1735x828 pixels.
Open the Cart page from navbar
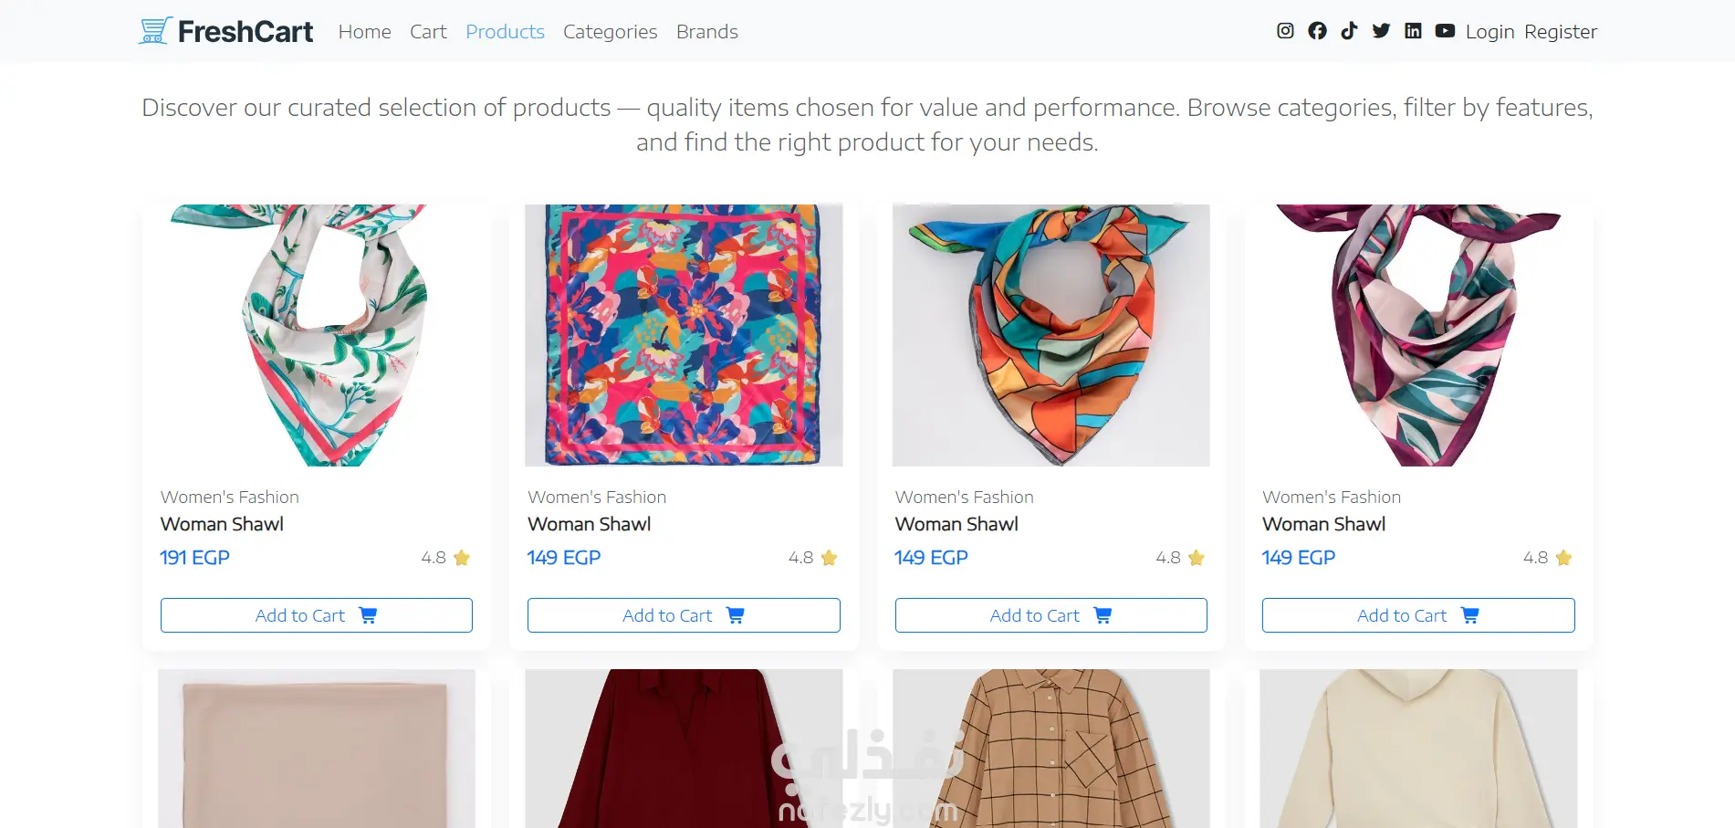(x=428, y=32)
